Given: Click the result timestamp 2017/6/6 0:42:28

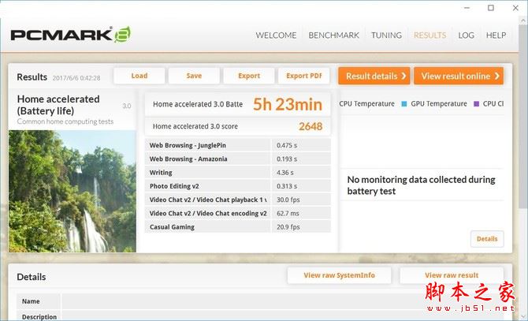Looking at the screenshot, I should pos(76,78).
